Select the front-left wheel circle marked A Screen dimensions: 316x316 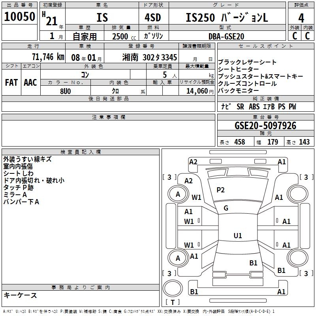tap(178, 194)
